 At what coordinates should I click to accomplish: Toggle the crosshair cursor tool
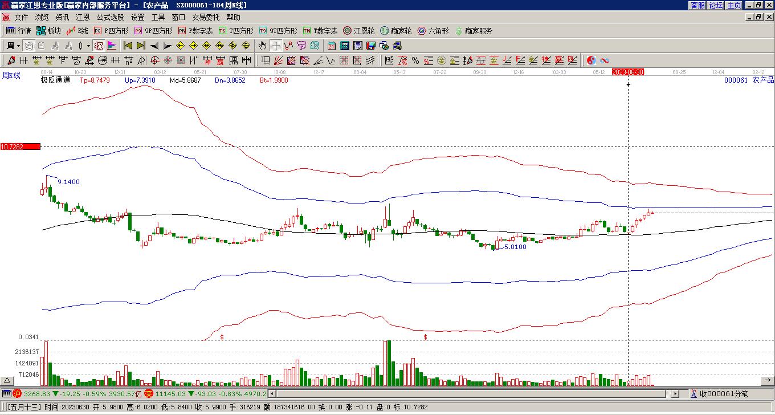coord(276,46)
